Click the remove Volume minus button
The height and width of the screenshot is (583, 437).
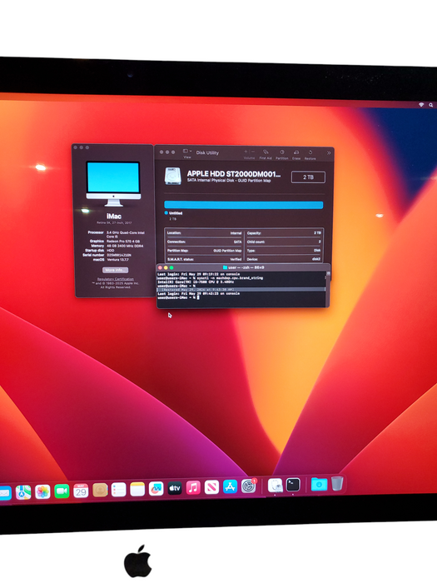tap(253, 152)
